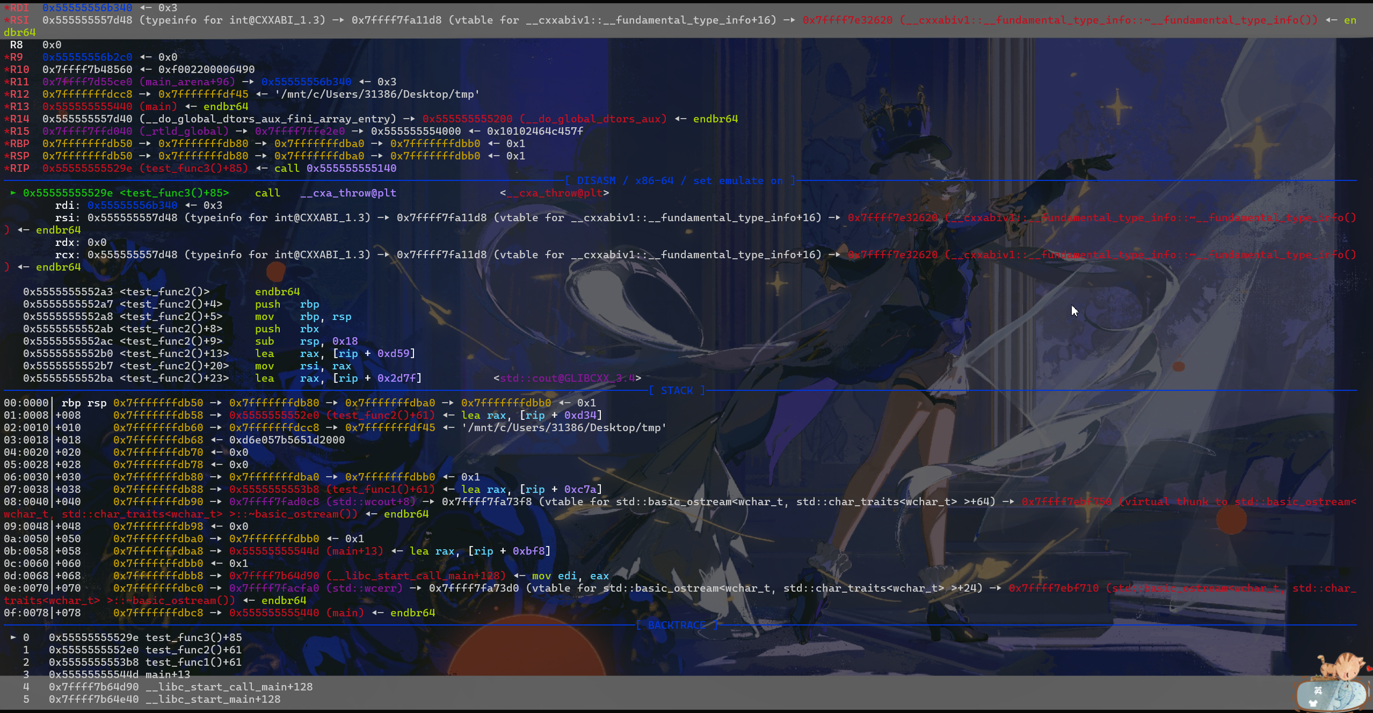This screenshot has width=1373, height=713.
Task: Click the RSI register label
Action: (x=17, y=20)
